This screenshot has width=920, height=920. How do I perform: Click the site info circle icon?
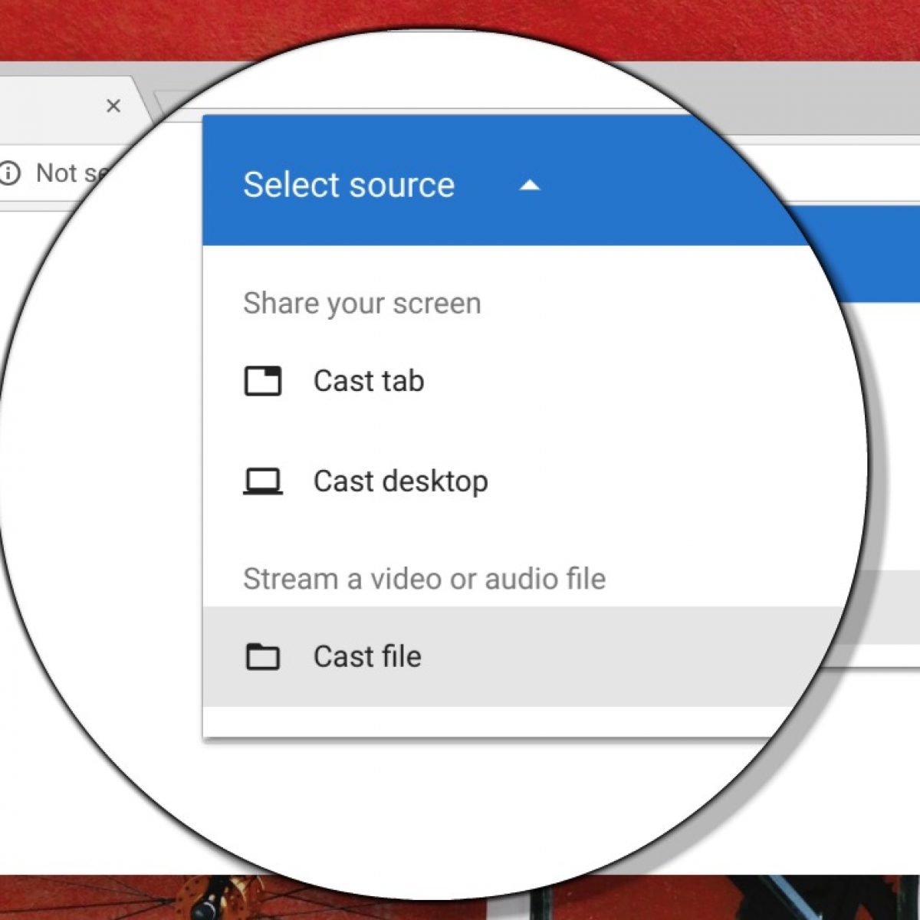(9, 173)
